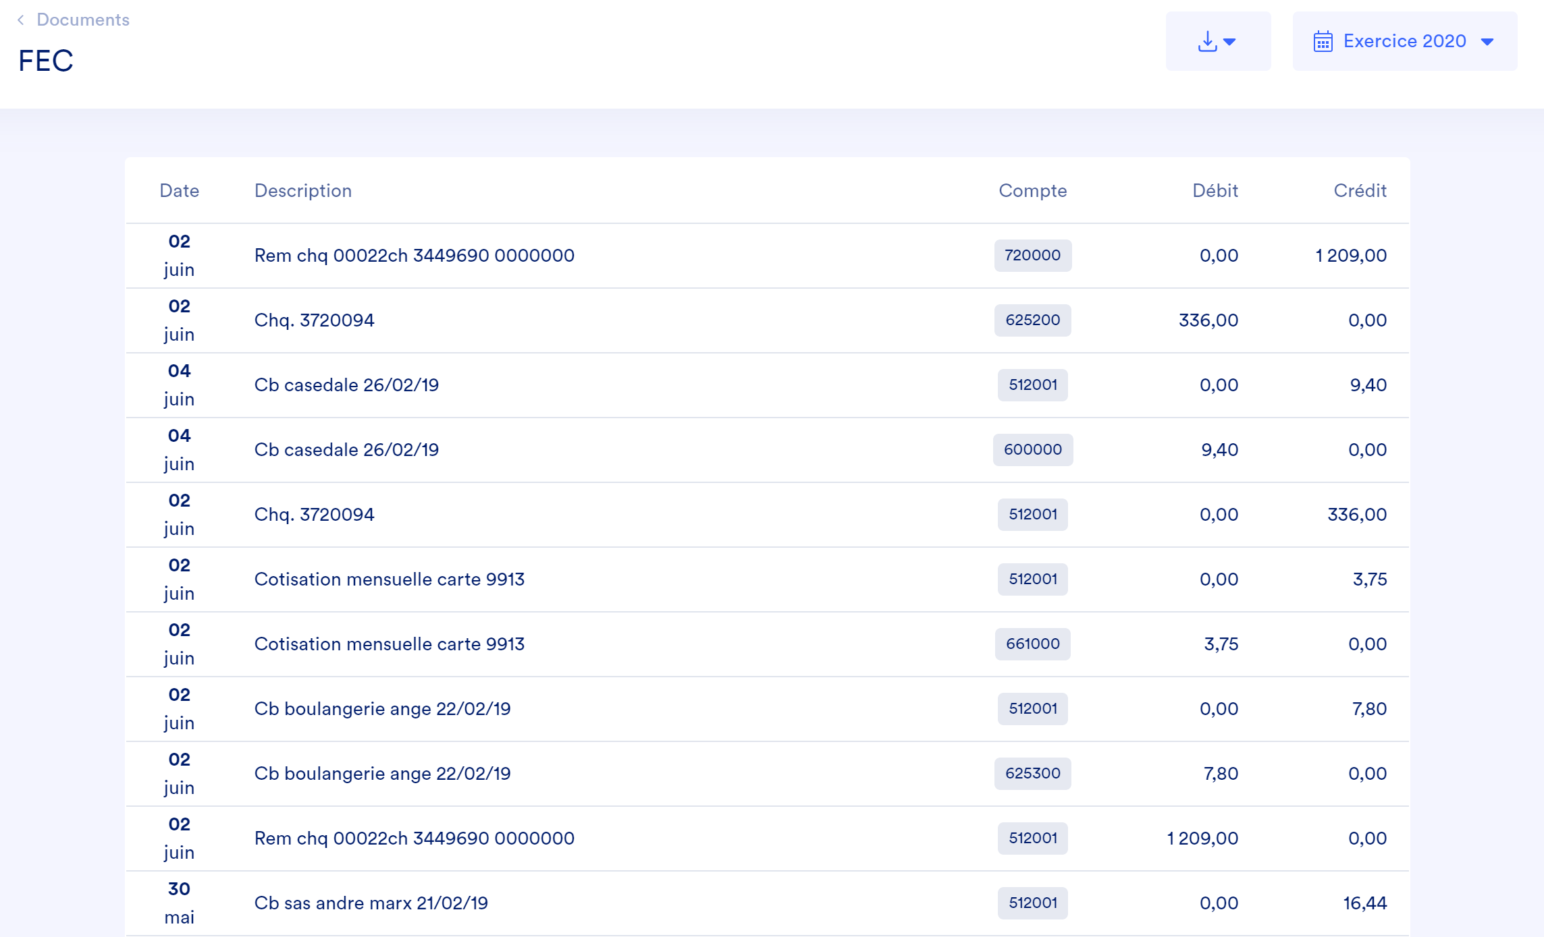Select the Cb sas andre marx row

point(371,903)
